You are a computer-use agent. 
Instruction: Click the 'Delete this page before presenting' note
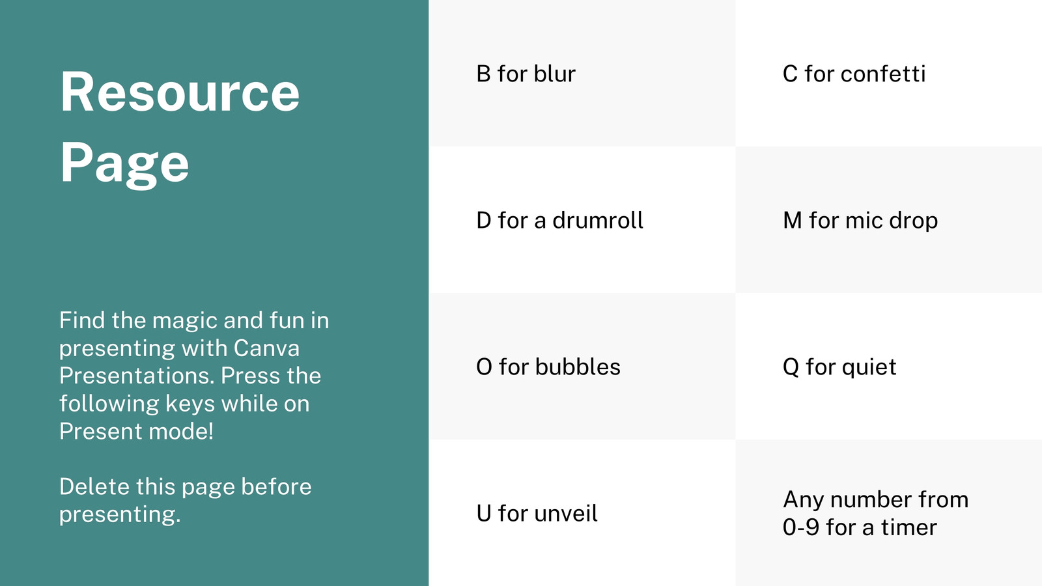point(186,500)
